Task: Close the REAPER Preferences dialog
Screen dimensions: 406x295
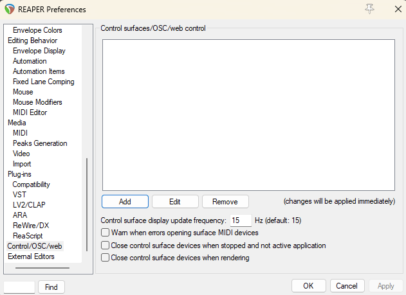Action: [x=398, y=9]
